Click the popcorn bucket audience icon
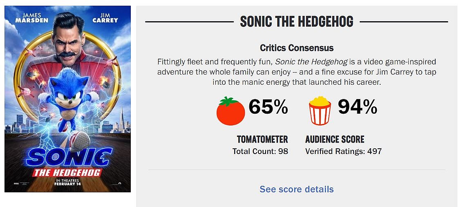Image resolution: width=459 pixels, height=207 pixels. [320, 111]
